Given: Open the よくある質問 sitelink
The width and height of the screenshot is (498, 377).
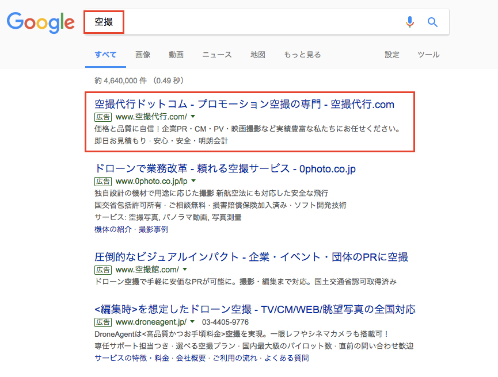Looking at the screenshot, I should pos(287,358).
